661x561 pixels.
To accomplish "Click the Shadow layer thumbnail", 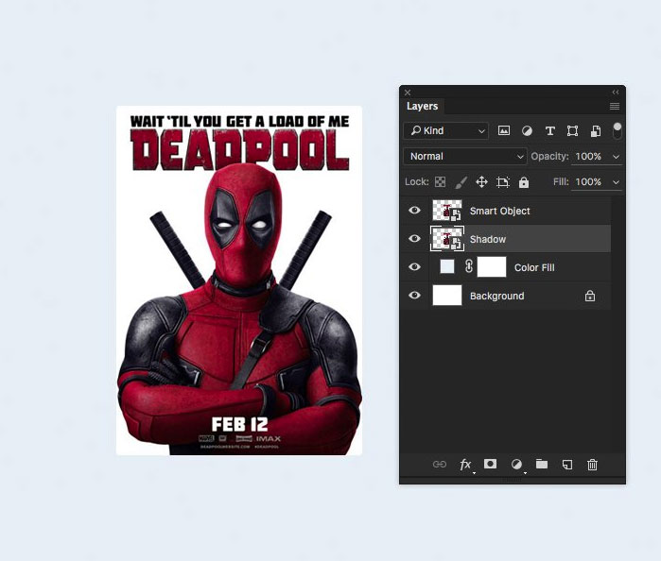I will pyautogui.click(x=447, y=239).
